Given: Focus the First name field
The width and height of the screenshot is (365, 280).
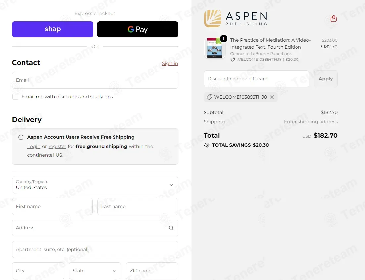Looking at the screenshot, I should pyautogui.click(x=52, y=206).
